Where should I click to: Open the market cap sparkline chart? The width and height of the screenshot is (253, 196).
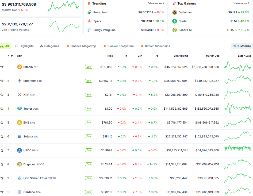pos(63,7)
